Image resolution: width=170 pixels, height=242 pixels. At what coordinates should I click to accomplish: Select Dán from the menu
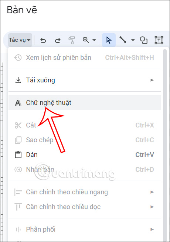[85, 155]
